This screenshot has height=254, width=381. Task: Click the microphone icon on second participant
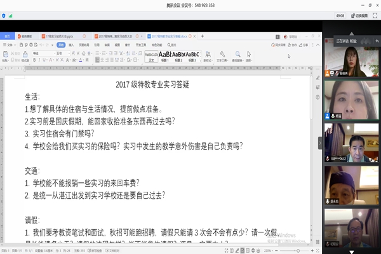(x=329, y=116)
